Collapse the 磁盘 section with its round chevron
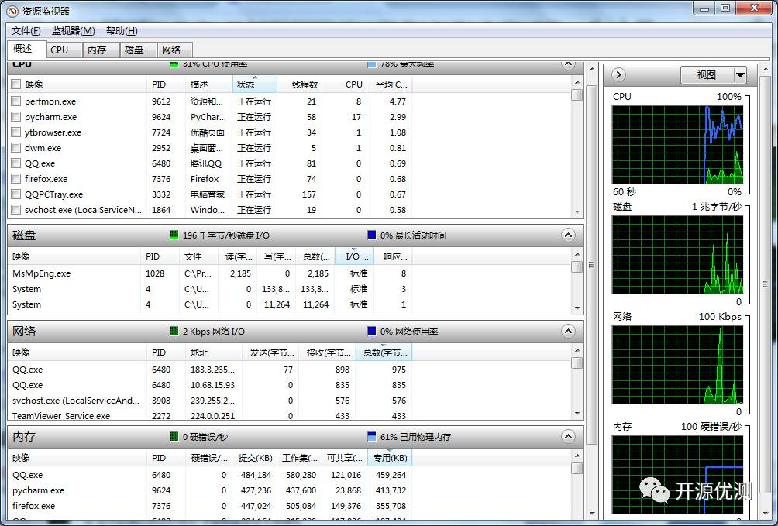 point(568,235)
